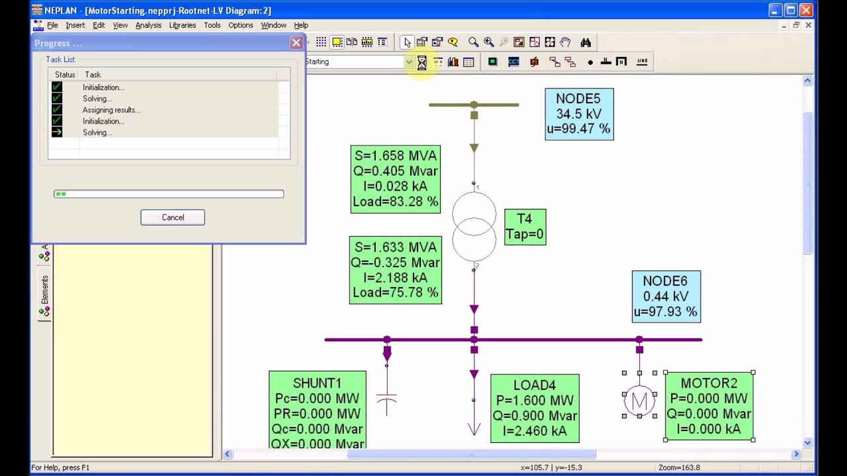This screenshot has width=847, height=476.
Task: Open the Options menu
Action: 240,25
